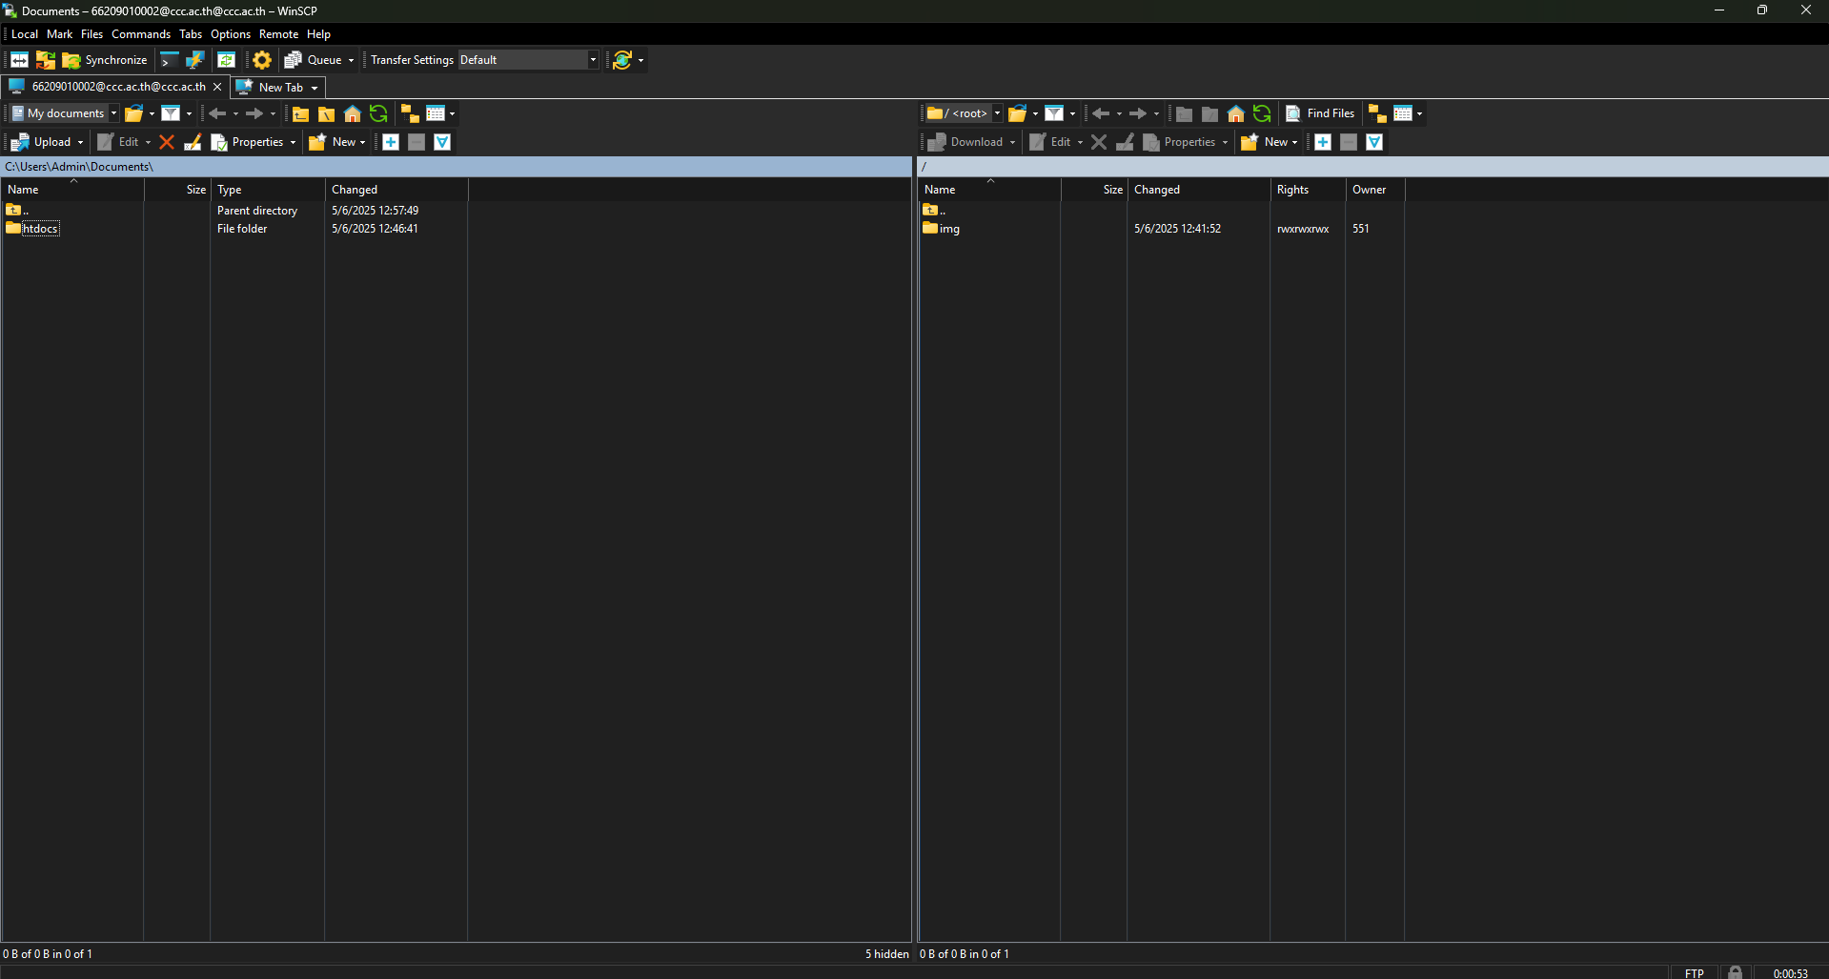
Task: Open remote directory folder icon
Action: click(1018, 114)
